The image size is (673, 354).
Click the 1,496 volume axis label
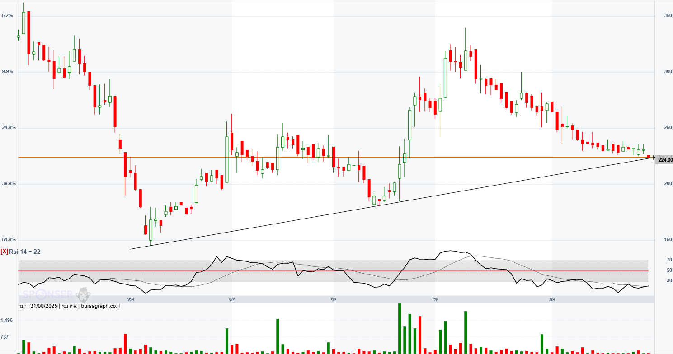click(7, 321)
